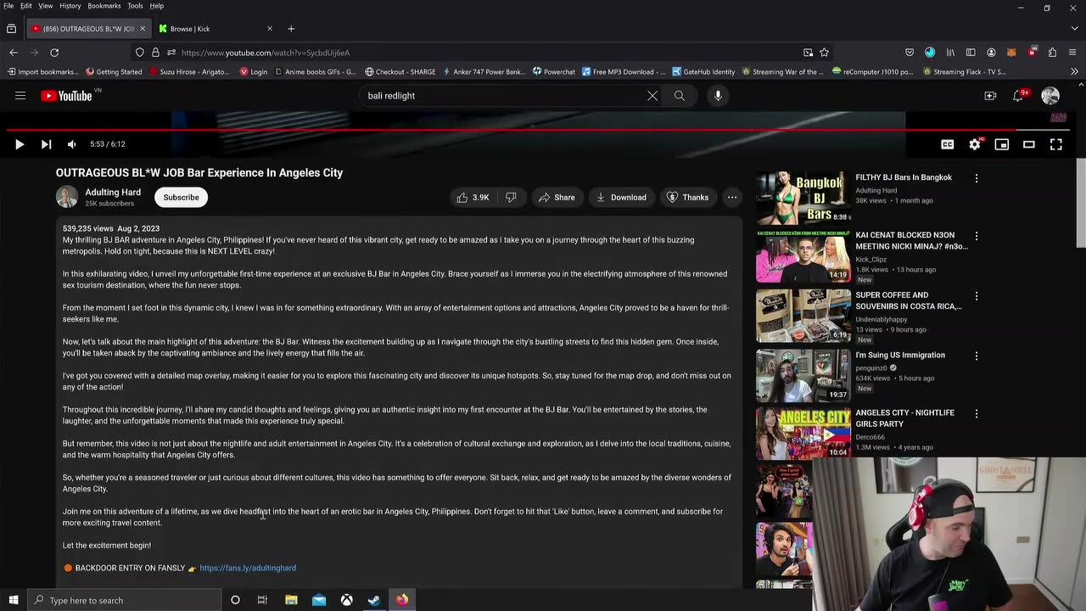
Task: Open options for 'KAI CENAT BLOCKED N3ON' video
Action: pyautogui.click(x=977, y=236)
